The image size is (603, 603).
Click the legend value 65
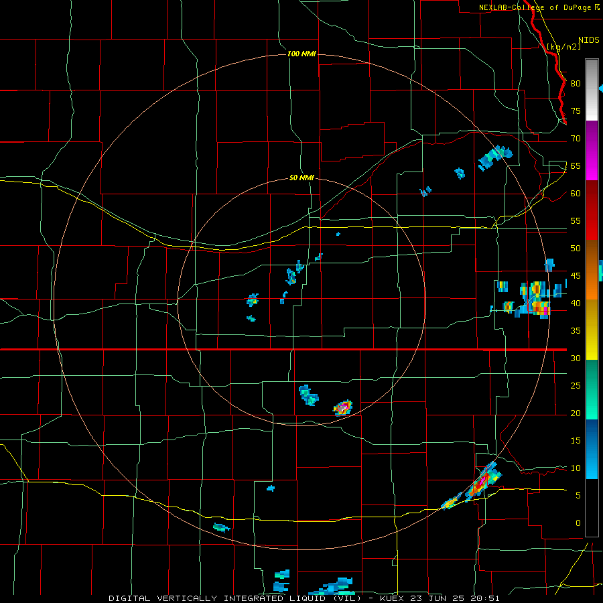click(x=576, y=165)
